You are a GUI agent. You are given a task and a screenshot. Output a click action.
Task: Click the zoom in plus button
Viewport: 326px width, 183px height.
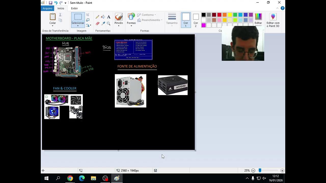[282, 171]
